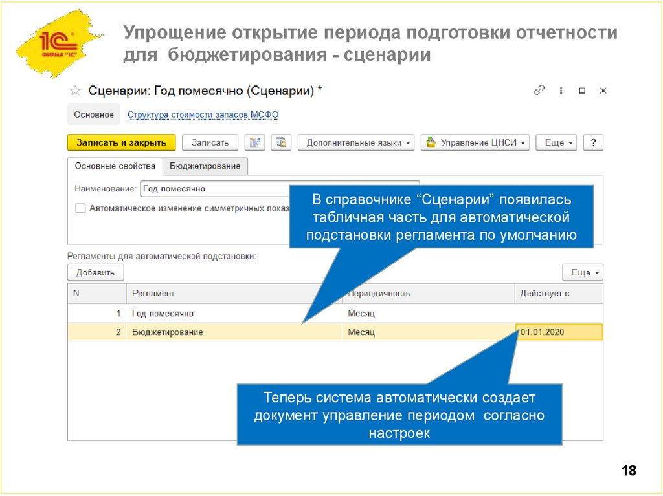Screen dimensions: 663x496
Task: Click the Действует с column header
Action: pyautogui.click(x=559, y=293)
